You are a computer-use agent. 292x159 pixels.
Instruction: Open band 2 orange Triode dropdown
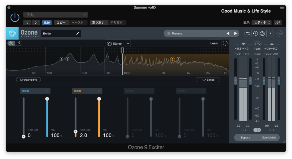[87, 91]
